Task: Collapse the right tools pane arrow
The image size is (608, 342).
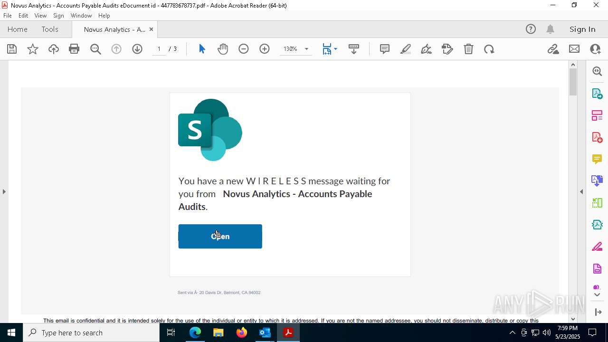Action: [581, 191]
